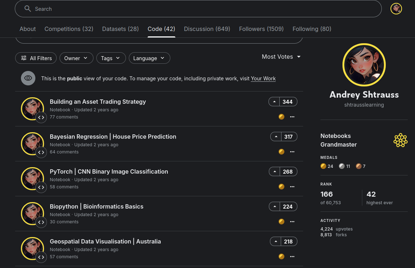The width and height of the screenshot is (415, 268).
Task: Upvote Bayesian Regression House Price Prediction notebook
Action: 276,137
